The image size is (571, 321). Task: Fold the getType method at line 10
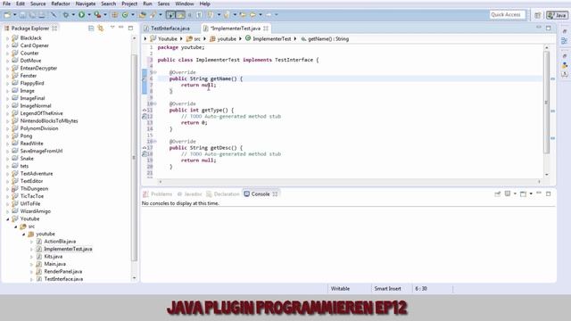(155, 103)
